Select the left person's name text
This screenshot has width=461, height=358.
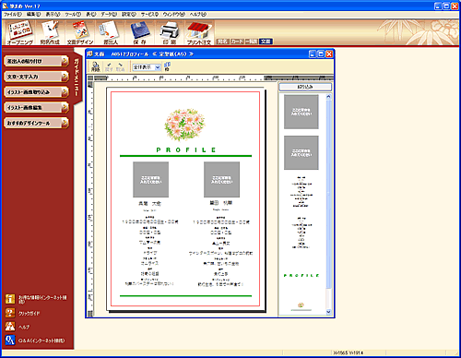(149, 204)
